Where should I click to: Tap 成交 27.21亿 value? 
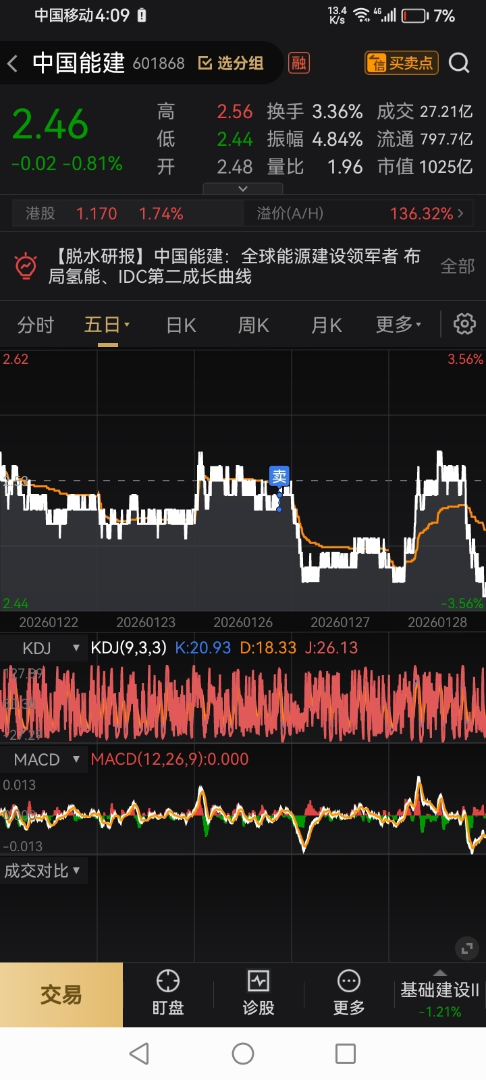[446, 111]
